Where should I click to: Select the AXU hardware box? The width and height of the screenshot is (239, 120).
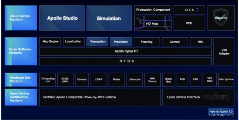click(195, 80)
